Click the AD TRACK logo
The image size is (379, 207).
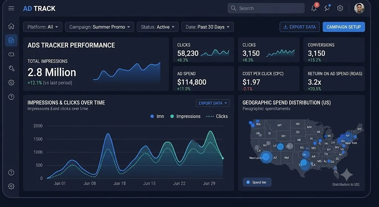click(x=39, y=9)
